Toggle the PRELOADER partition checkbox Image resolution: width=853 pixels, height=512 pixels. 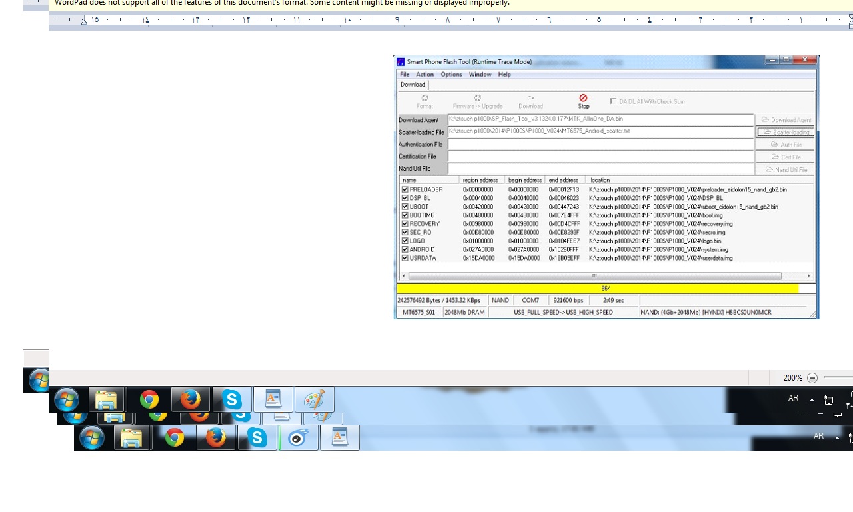(405, 189)
